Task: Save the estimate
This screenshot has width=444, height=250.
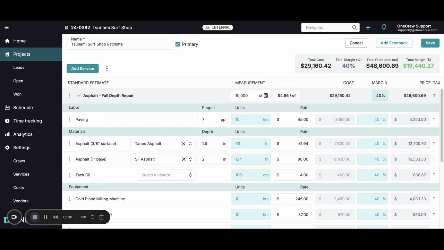Action: click(430, 43)
